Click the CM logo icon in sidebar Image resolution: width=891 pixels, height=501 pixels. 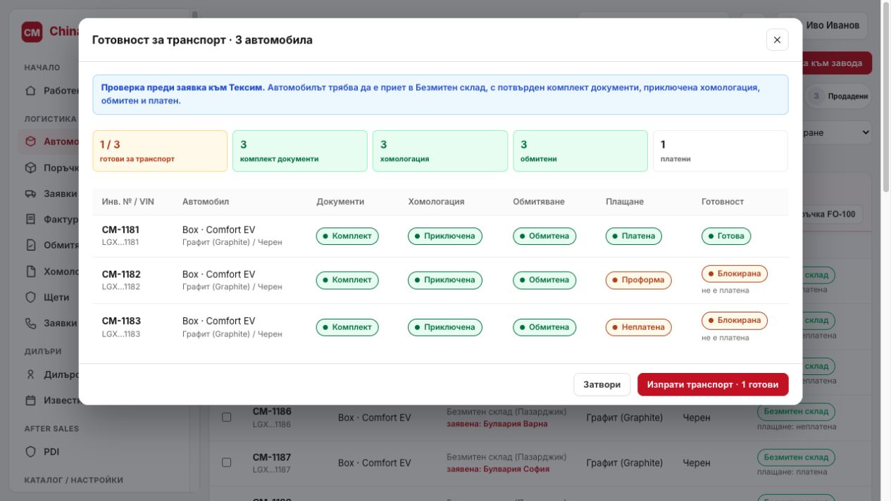tap(32, 32)
